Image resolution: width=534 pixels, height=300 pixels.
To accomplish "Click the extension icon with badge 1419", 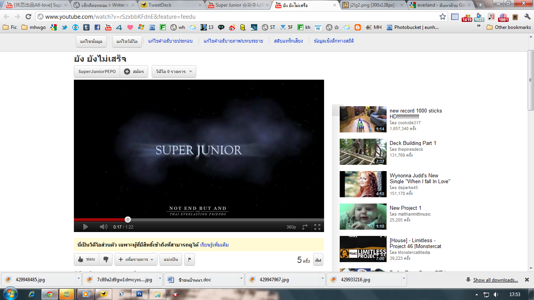I will tap(467, 17).
